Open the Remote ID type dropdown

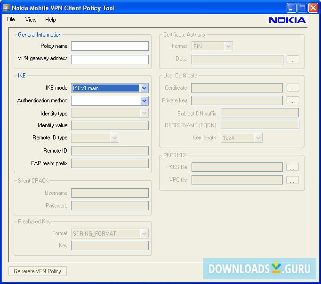(114, 138)
